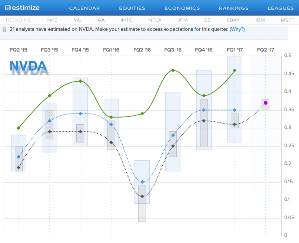Image resolution: width=299 pixels, height=243 pixels.
Task: Select trending ticker INTC
Action: (x=126, y=20)
